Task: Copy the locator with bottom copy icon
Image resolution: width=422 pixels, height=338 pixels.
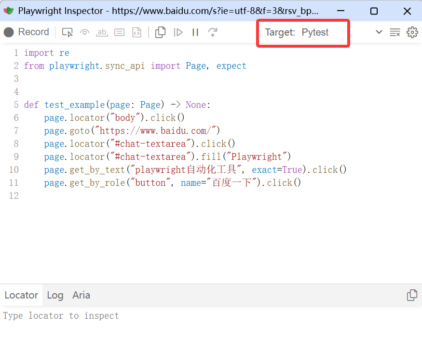Action: tap(412, 295)
